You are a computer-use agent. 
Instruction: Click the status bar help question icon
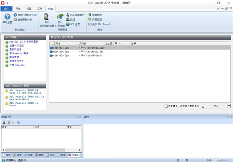(3, 160)
